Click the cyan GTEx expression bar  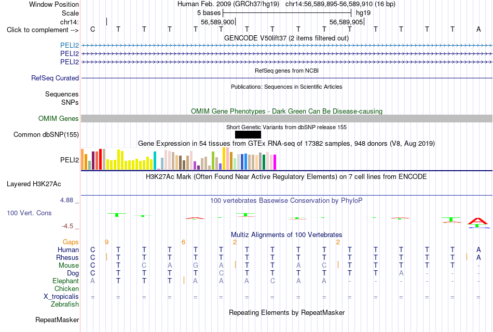tap(155, 161)
